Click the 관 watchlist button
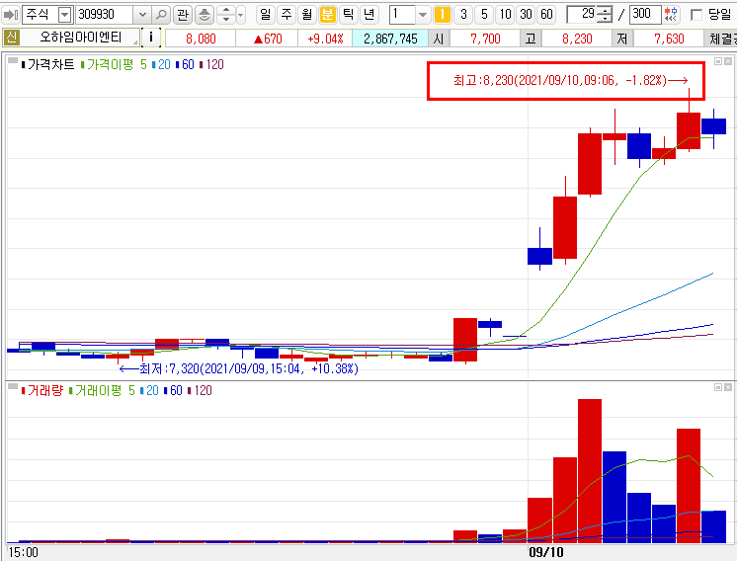 click(x=183, y=15)
